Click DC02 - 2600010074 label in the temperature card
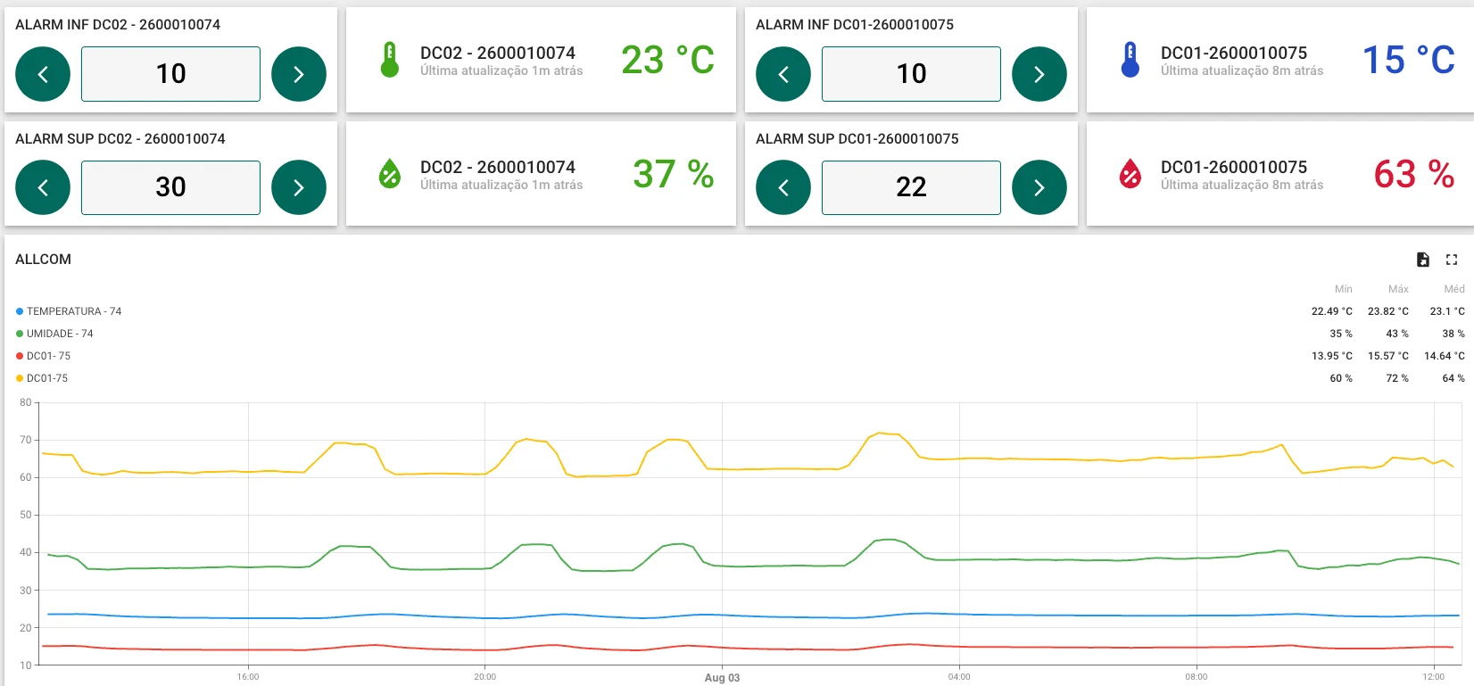 coord(498,54)
